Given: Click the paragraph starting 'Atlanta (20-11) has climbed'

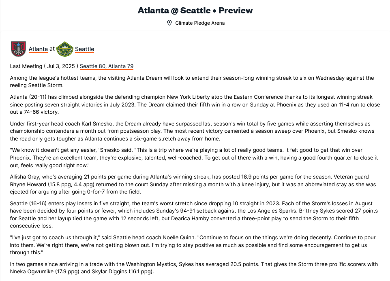Looking at the screenshot, I should [195, 104].
